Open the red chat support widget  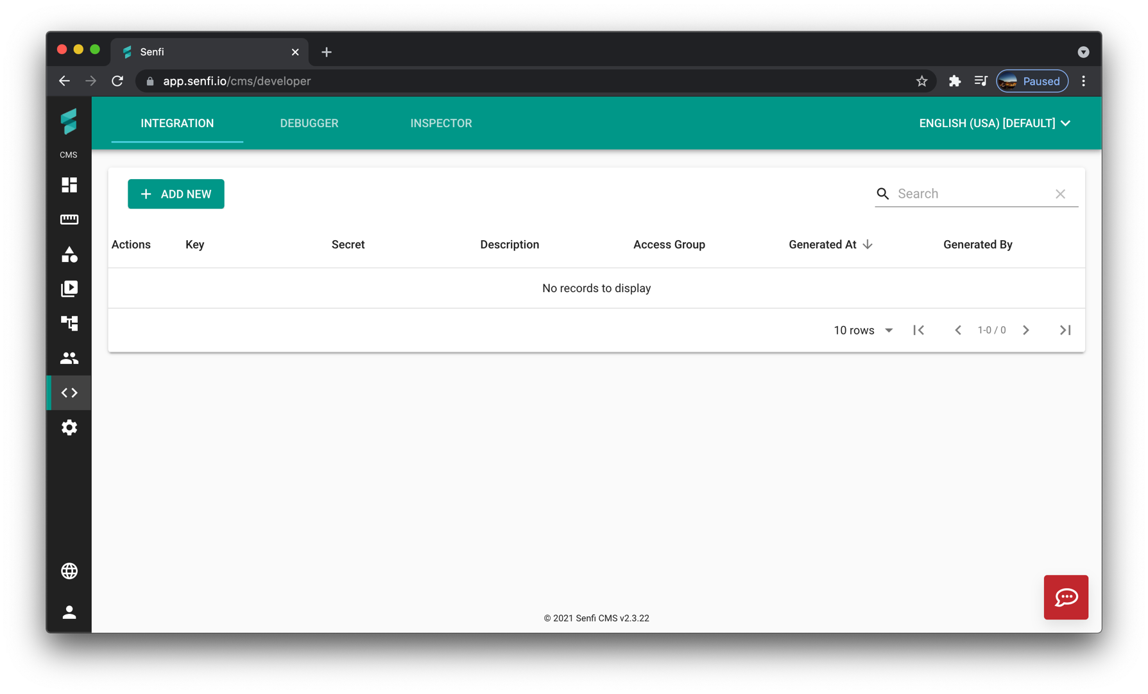(1066, 597)
